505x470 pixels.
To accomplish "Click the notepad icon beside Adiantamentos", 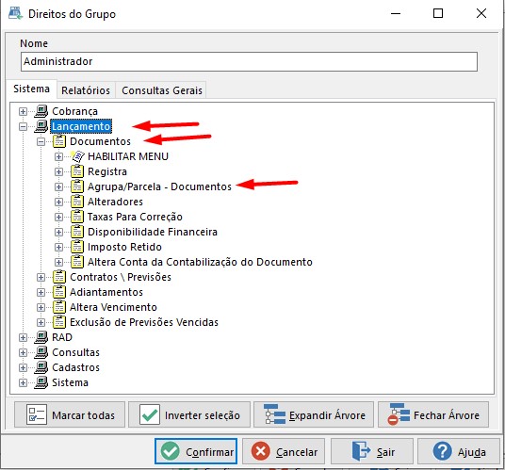I will click(x=59, y=292).
